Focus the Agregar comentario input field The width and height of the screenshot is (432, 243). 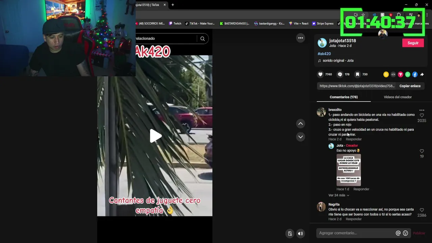[x=356, y=233]
